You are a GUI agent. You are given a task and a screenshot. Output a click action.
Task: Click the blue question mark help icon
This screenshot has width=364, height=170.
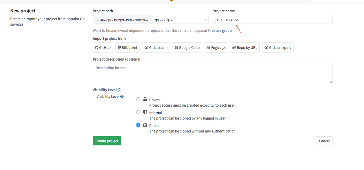click(x=122, y=97)
